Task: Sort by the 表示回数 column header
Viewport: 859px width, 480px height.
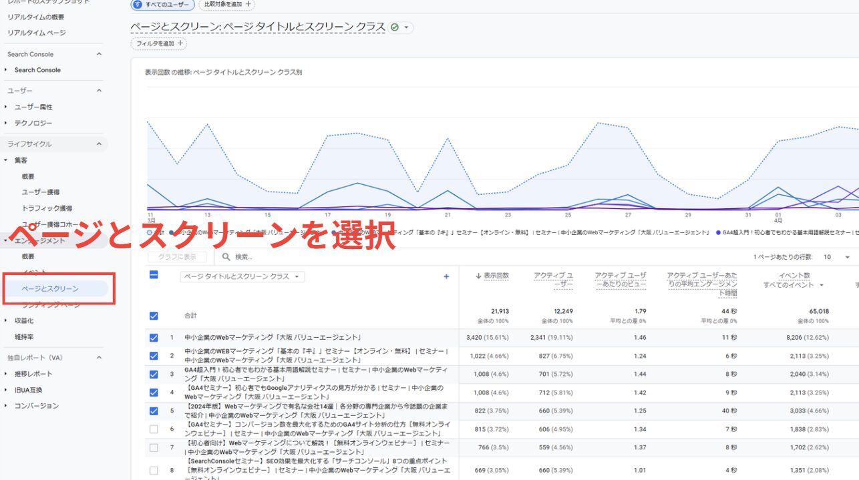Action: tap(496, 276)
